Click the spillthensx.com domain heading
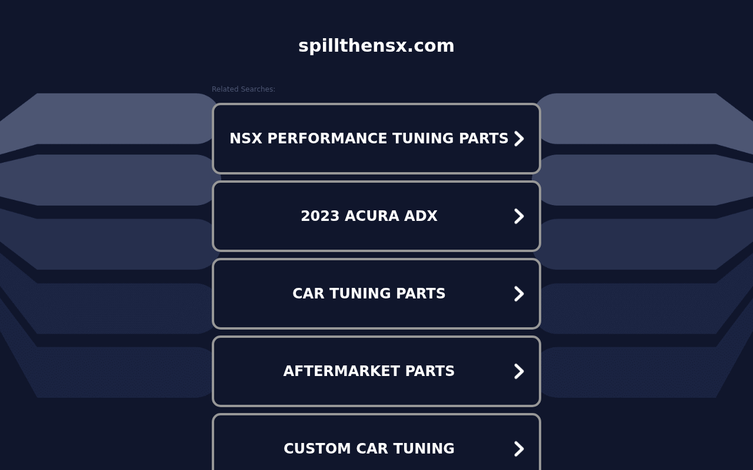This screenshot has height=470, width=753. tap(376, 45)
